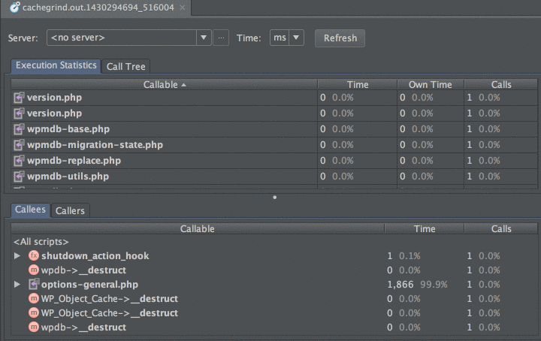Sort by the top Time column header
This screenshot has height=341, width=541.
[358, 84]
